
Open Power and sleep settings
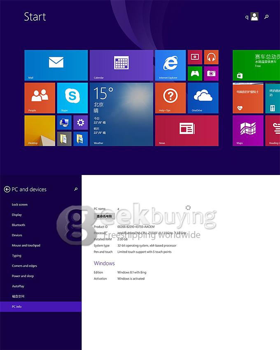click(23, 276)
